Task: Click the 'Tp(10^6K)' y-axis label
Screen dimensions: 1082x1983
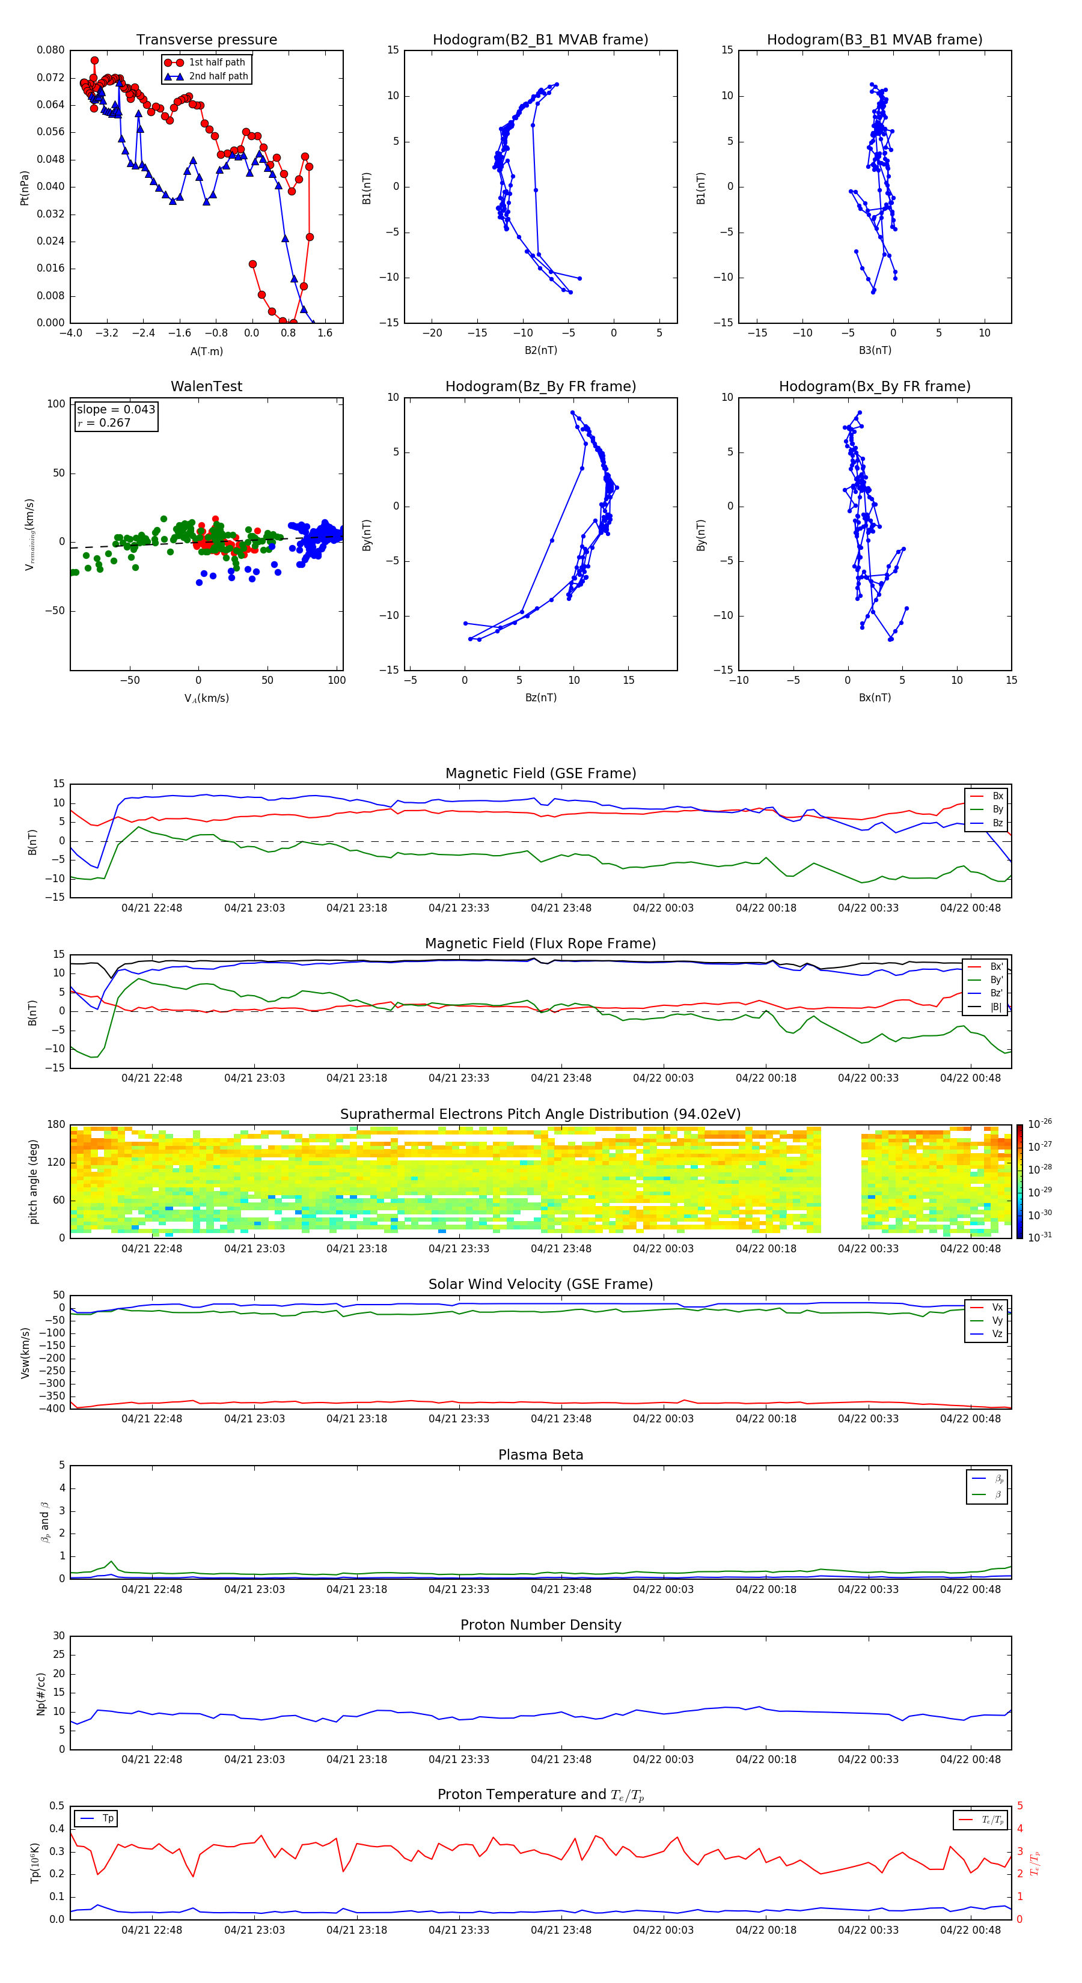Action: [x=35, y=1863]
